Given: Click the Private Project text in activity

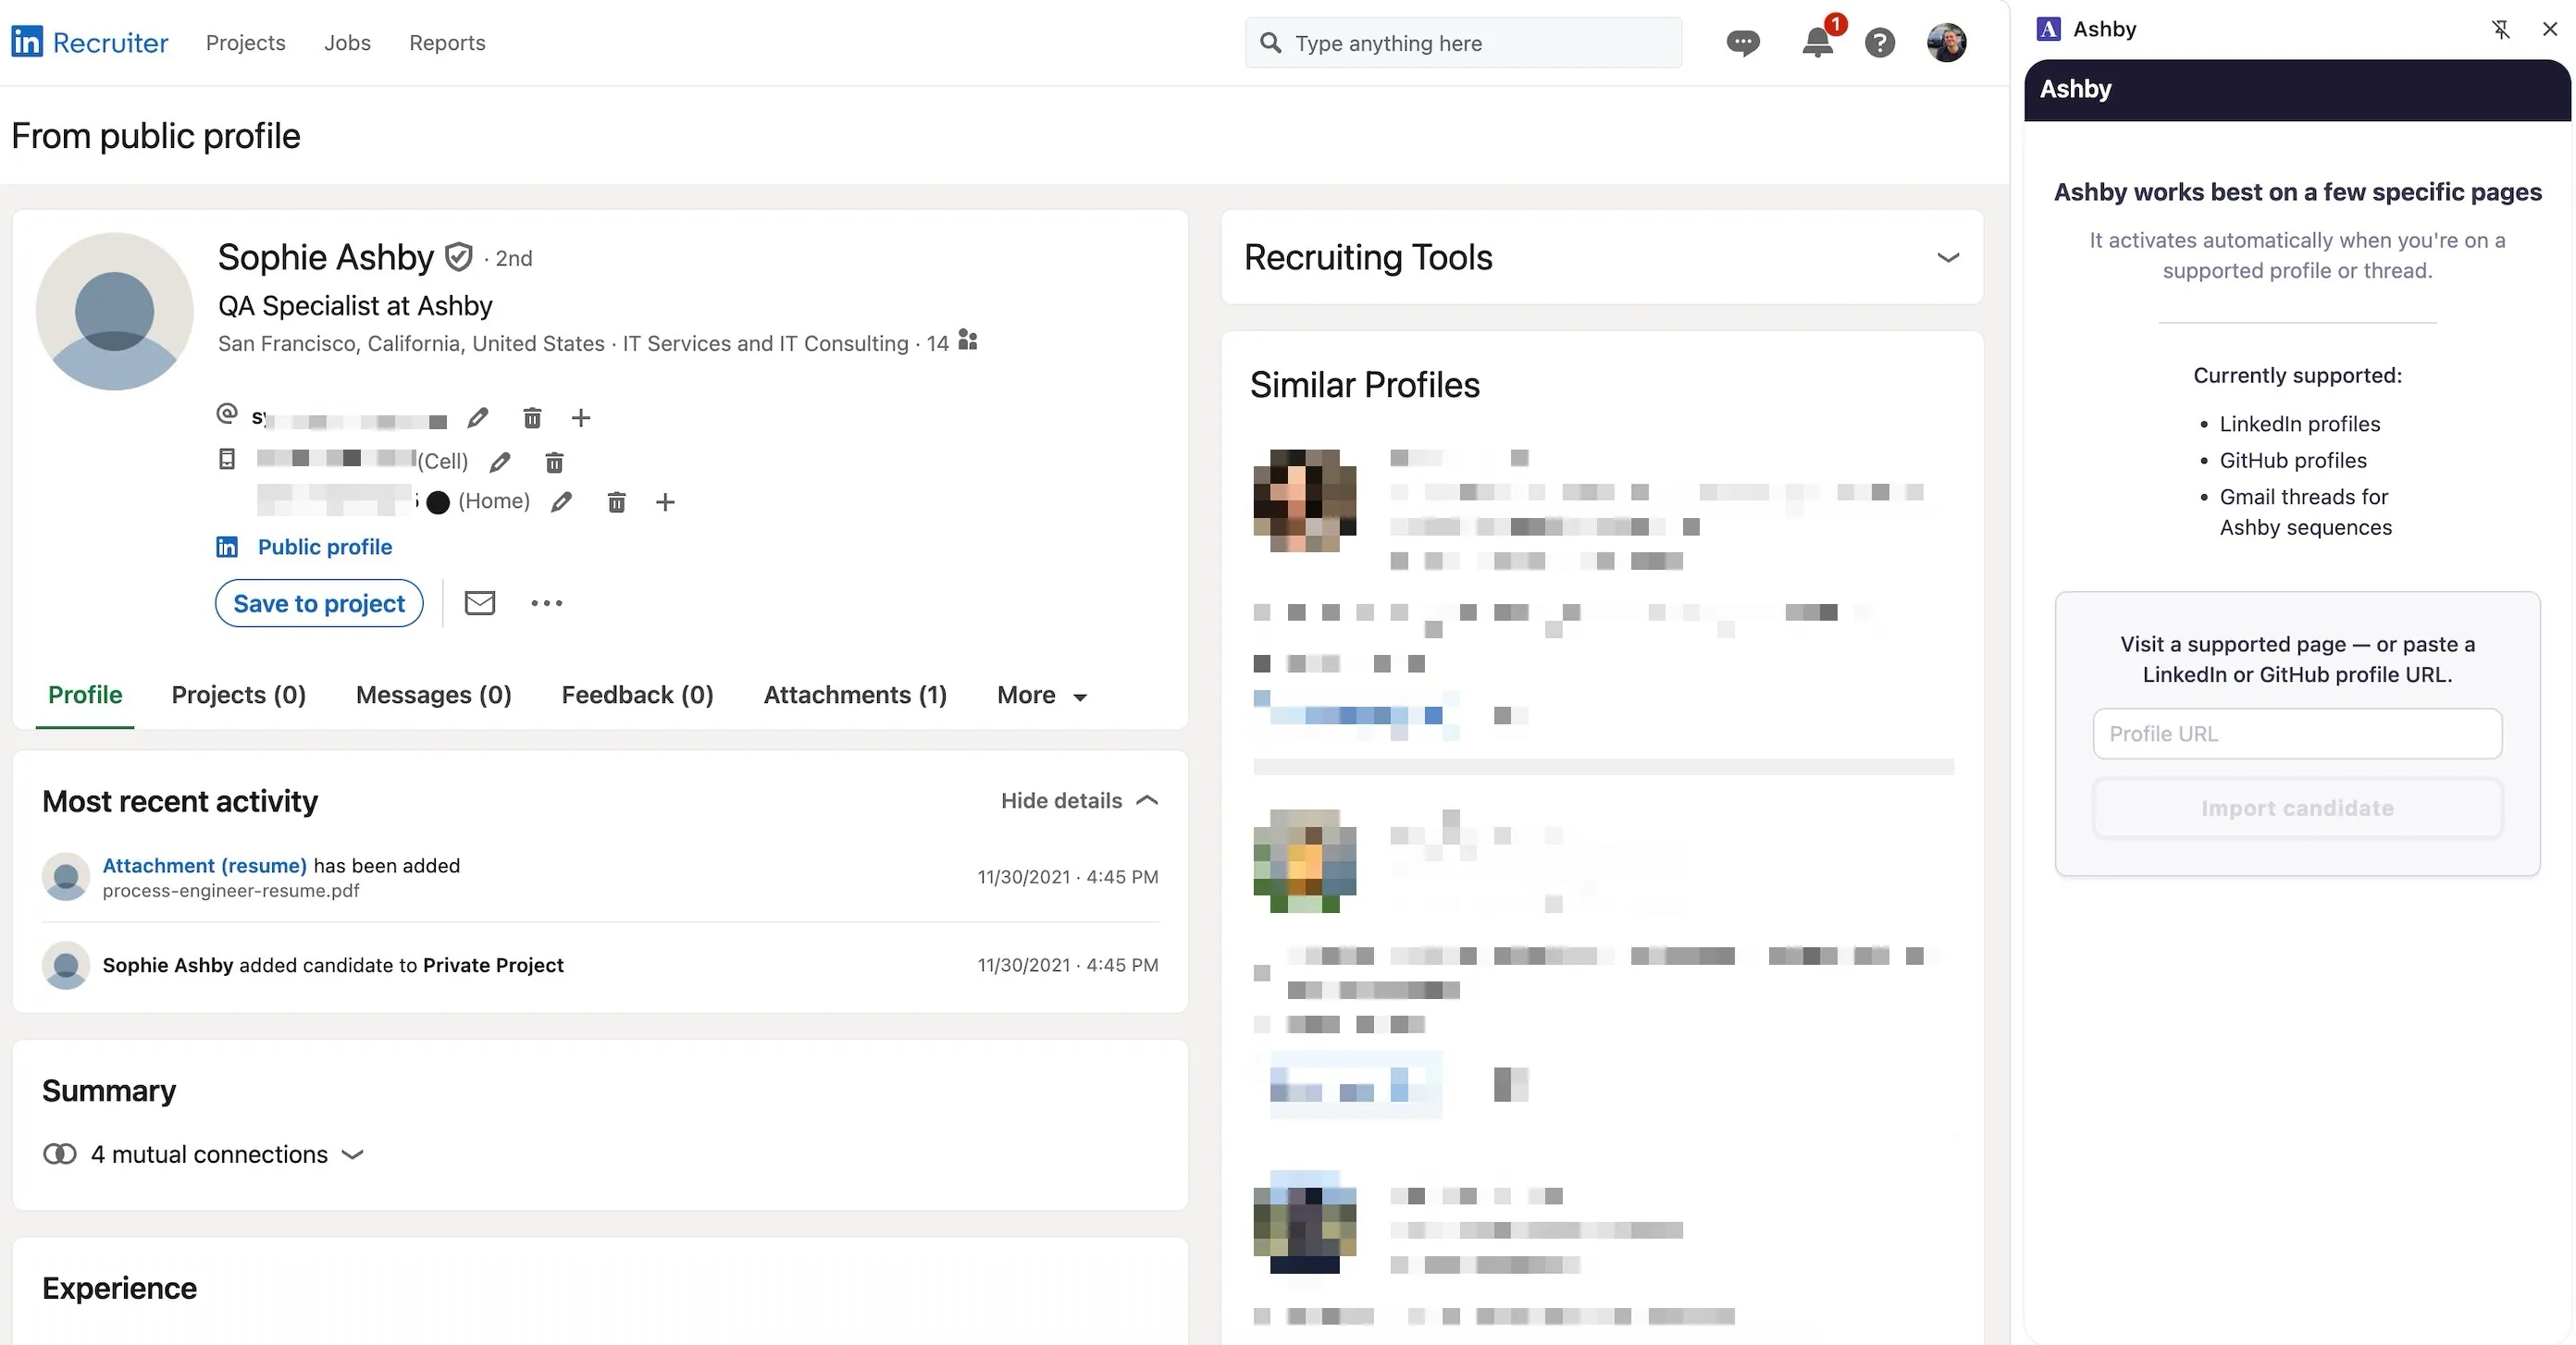Looking at the screenshot, I should tap(493, 965).
